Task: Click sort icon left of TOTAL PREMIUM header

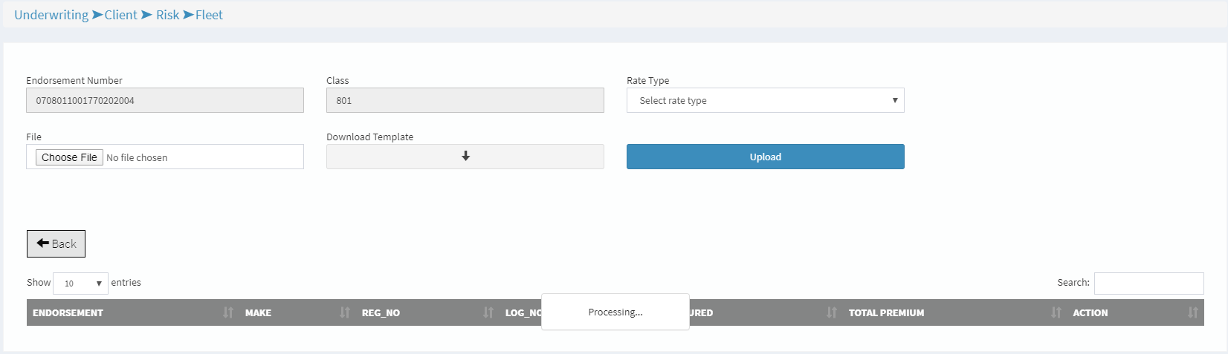Action: (831, 312)
